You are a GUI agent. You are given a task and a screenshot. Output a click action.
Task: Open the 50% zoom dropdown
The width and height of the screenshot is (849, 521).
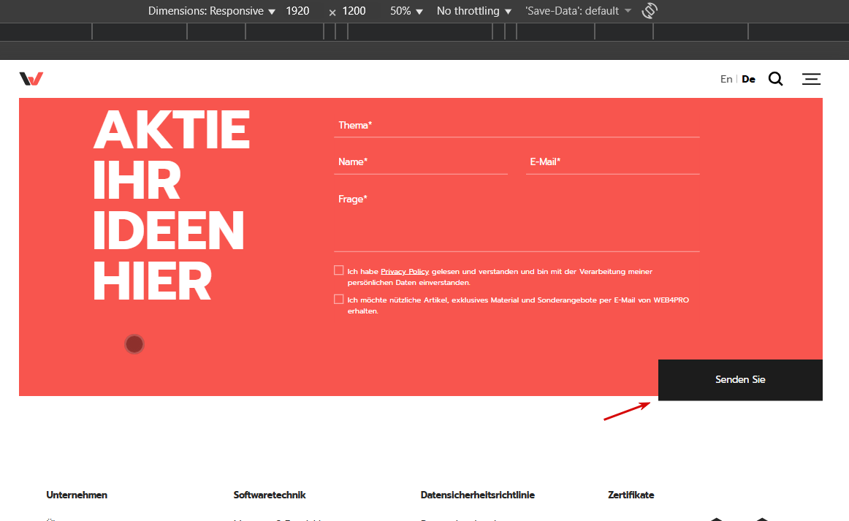pos(406,11)
